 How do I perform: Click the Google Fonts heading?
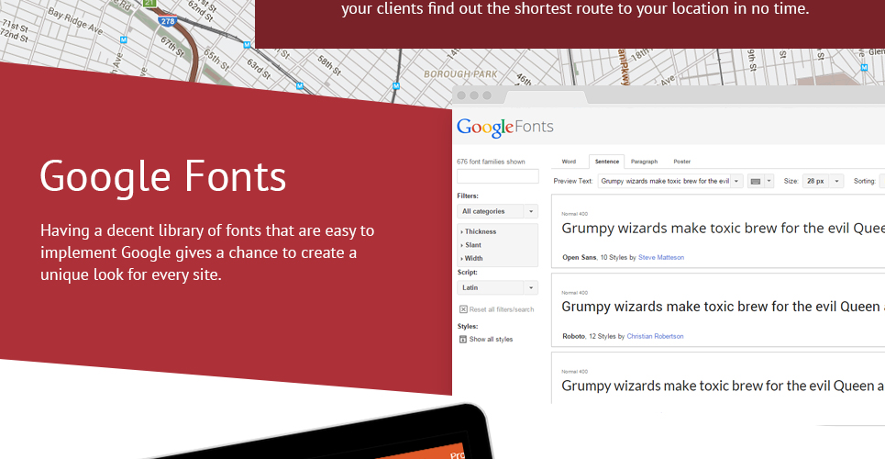point(163,176)
